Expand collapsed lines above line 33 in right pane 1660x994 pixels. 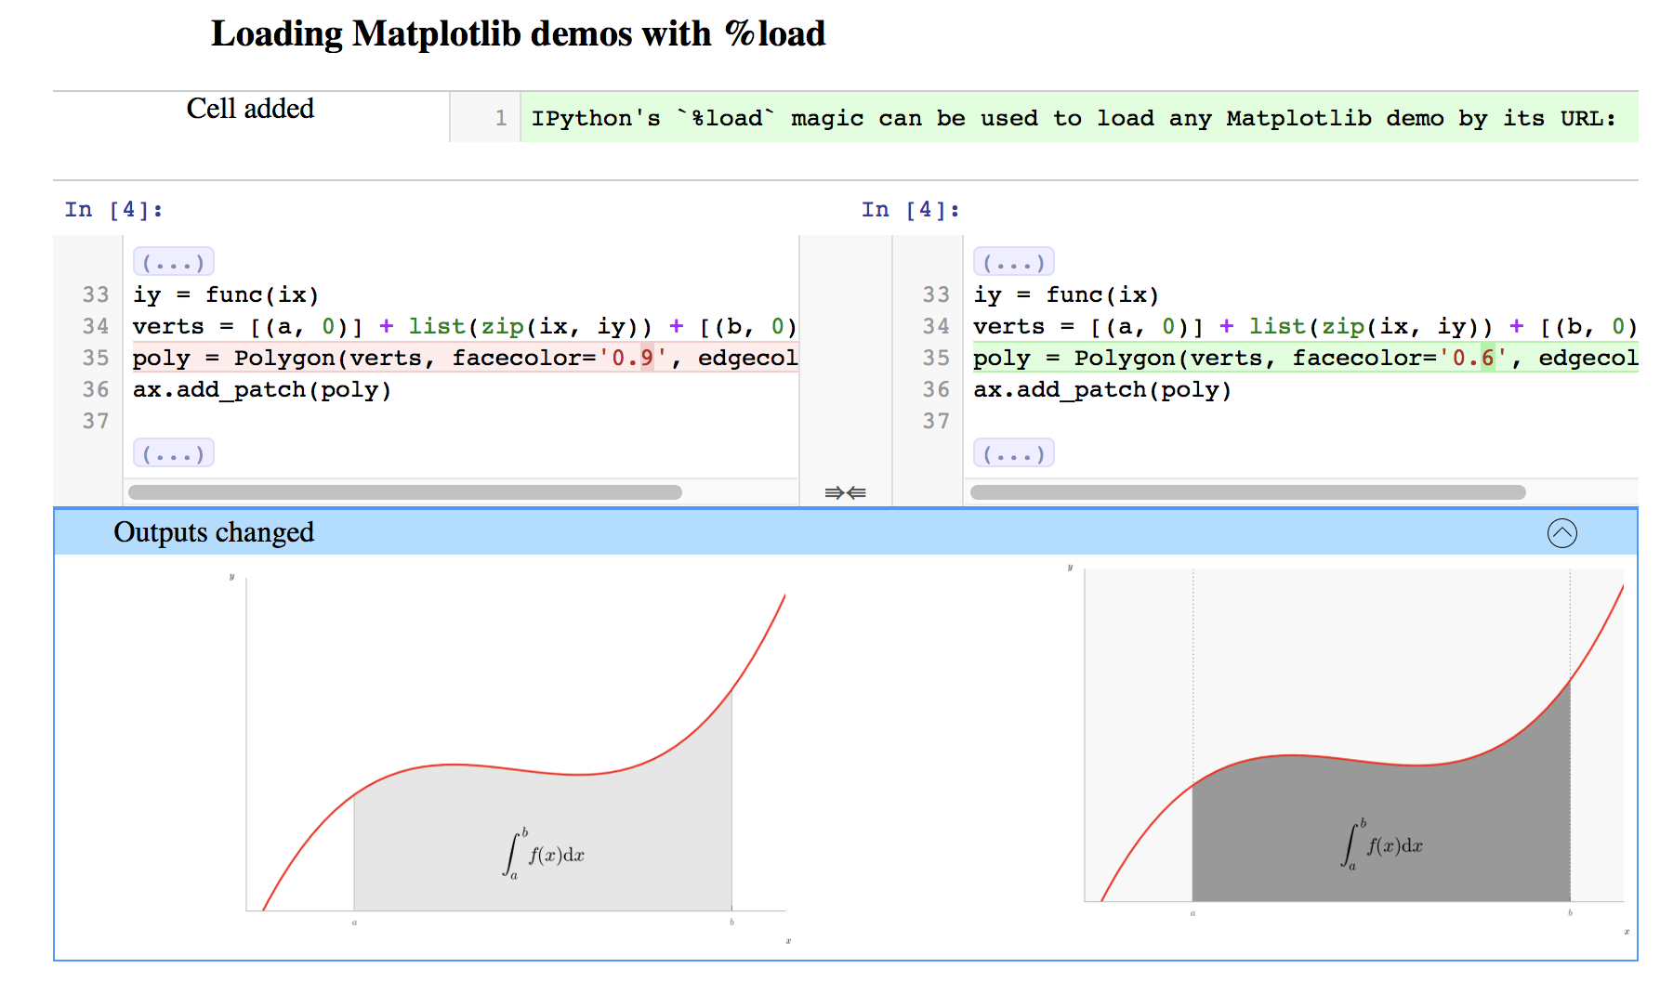pyautogui.click(x=1014, y=262)
